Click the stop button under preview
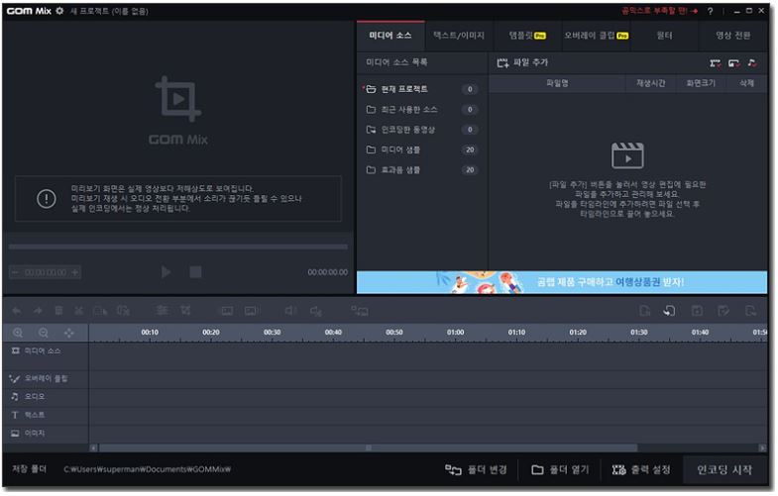778x496 pixels. point(195,272)
